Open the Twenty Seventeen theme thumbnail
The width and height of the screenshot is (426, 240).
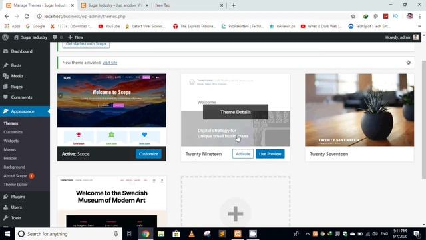click(x=359, y=110)
